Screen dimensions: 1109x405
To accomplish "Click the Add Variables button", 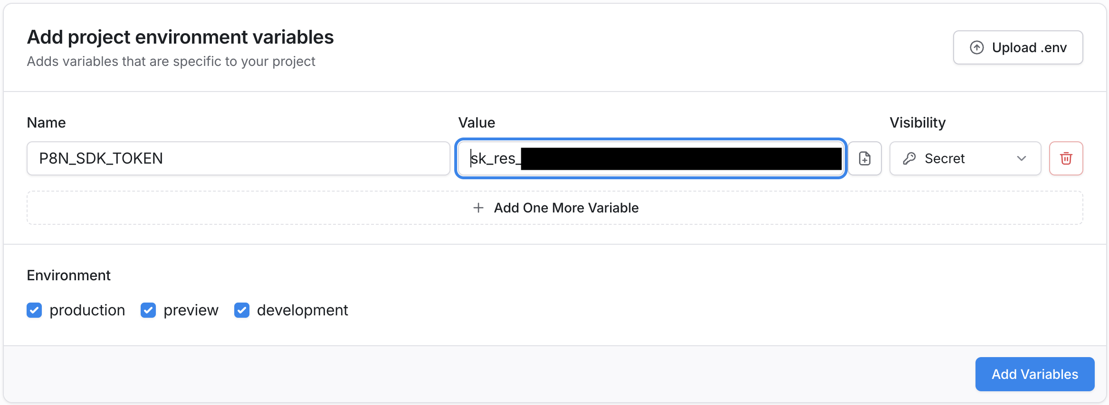I will pyautogui.click(x=1034, y=374).
